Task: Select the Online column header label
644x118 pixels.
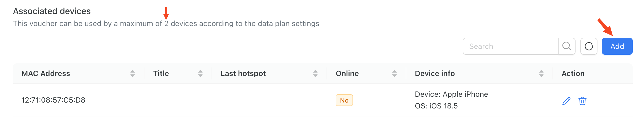Action: 347,74
